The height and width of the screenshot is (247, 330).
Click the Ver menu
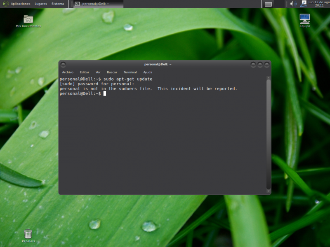98,72
